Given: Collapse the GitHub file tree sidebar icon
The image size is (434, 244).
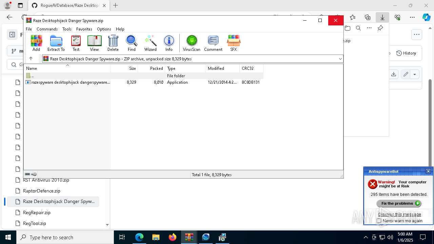Looking at the screenshot, I should [x=12, y=35].
